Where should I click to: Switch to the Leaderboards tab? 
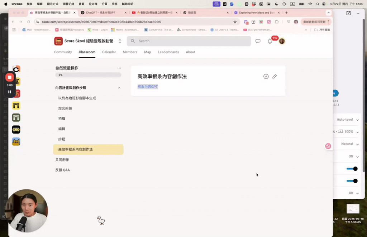[168, 52]
